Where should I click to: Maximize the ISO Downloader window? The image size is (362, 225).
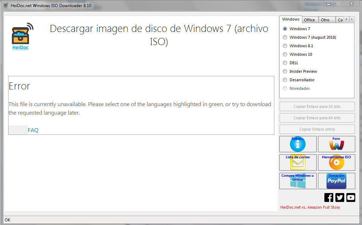(338, 4)
